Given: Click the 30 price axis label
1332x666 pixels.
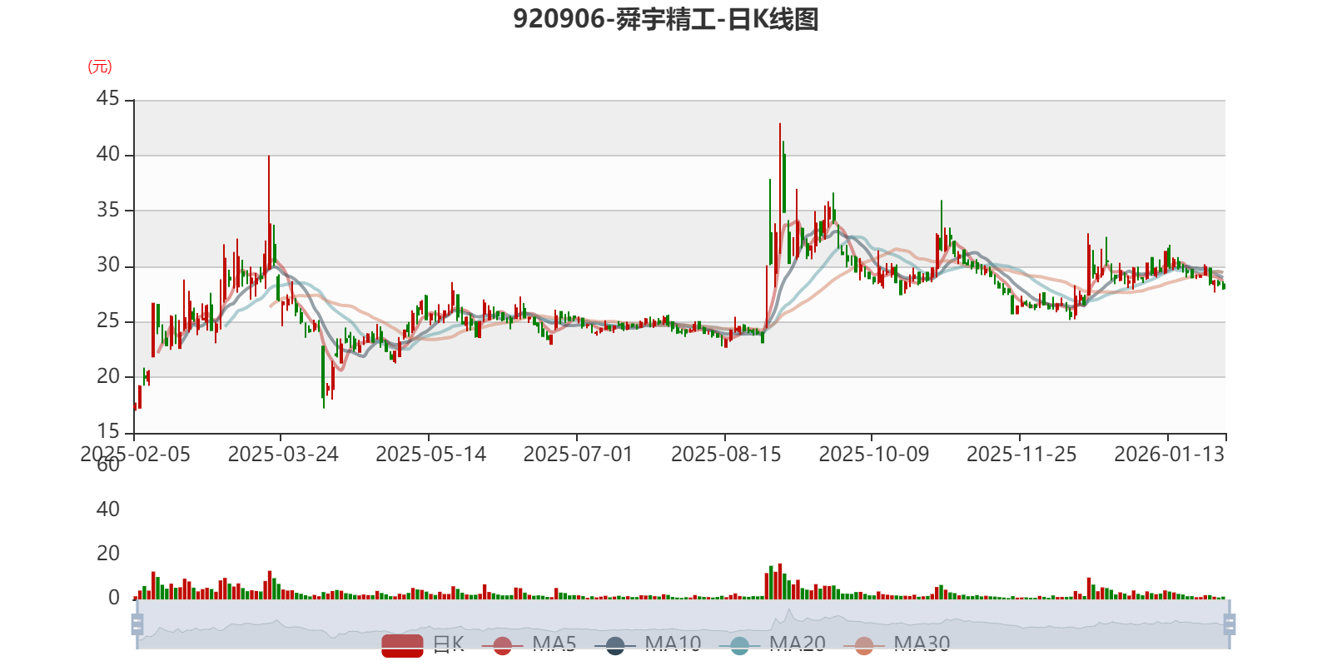Looking at the screenshot, I should [108, 266].
